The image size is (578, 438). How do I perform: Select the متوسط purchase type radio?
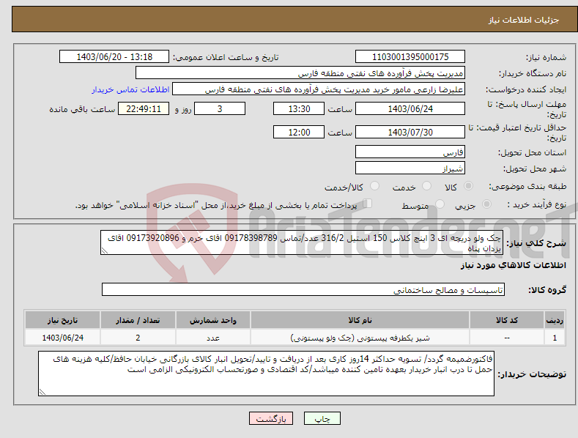[x=440, y=204]
